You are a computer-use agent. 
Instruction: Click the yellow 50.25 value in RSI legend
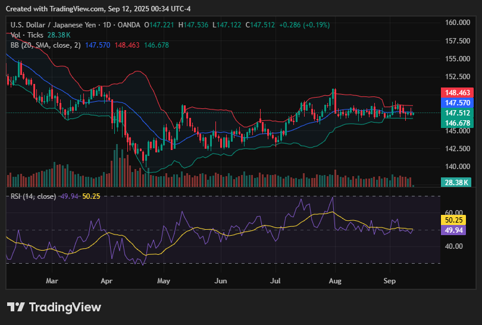91,196
